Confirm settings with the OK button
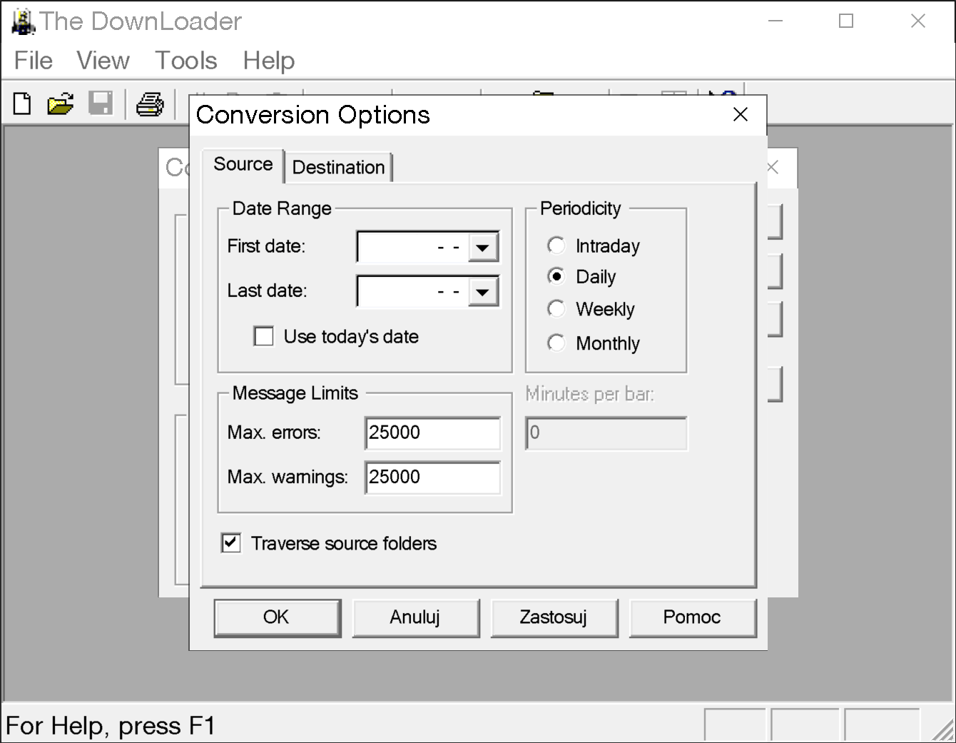The width and height of the screenshot is (956, 743). pyautogui.click(x=277, y=617)
